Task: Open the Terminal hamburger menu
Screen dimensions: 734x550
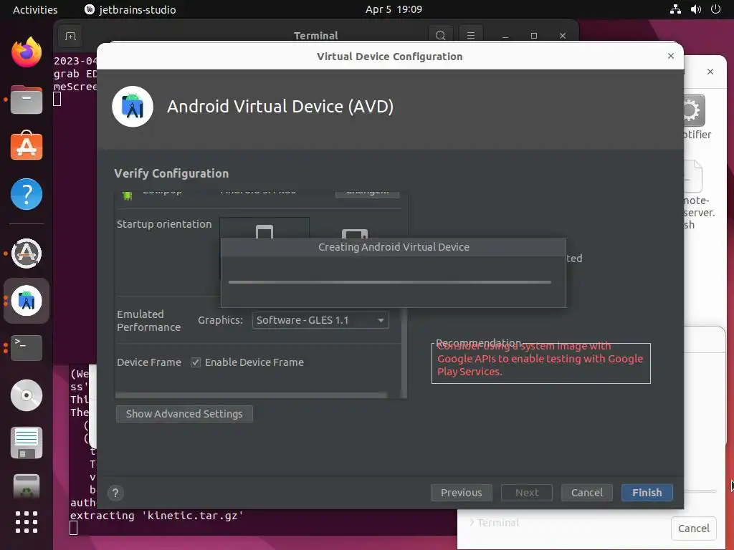Action: point(471,36)
